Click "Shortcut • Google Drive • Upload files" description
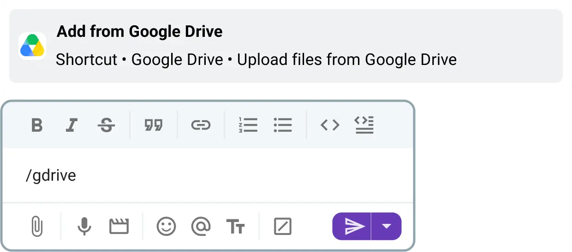The width and height of the screenshot is (572, 252). (x=256, y=60)
